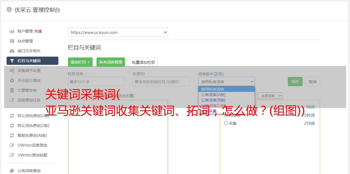Image resolution: width=350 pixels, height=174 pixels.
Task: Open 智能伪原创[AI版] from the sidebar
Action: (x=32, y=135)
